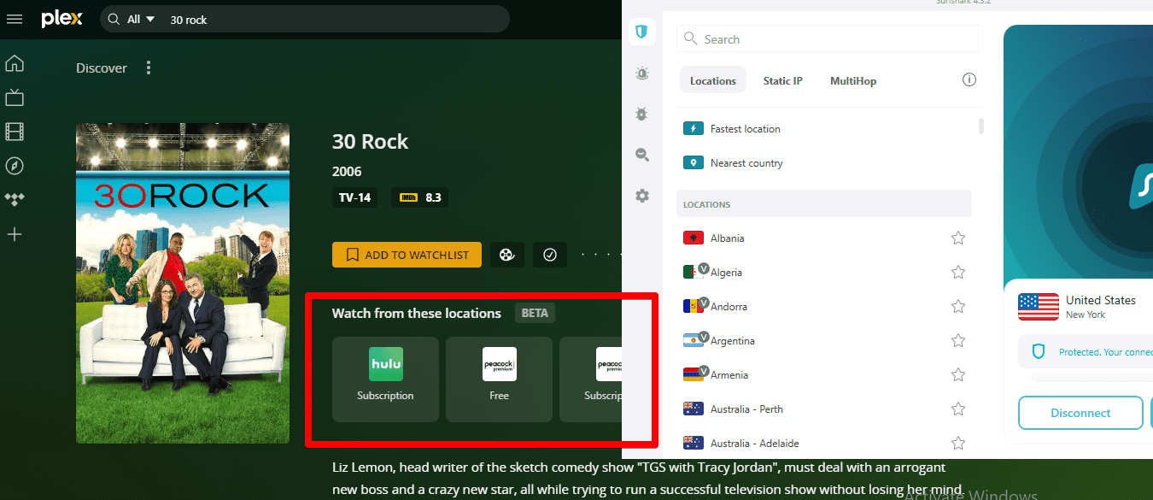1153x500 pixels.
Task: Favorite Australia - Adelaide with star
Action: [x=958, y=444]
